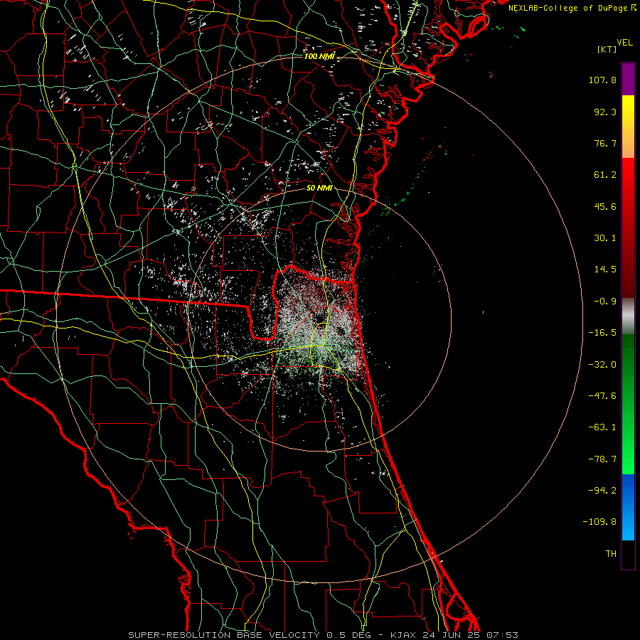640x640 pixels.
Task: Select the 92.3 velocity scale value
Action: tap(605, 112)
